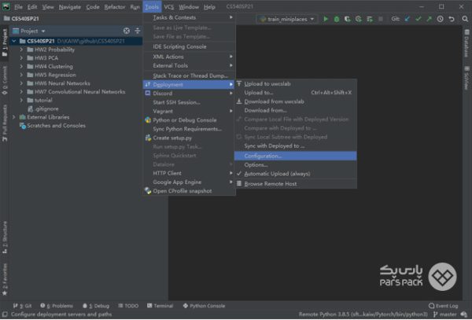Expand the HW3 PCA folder

pyautogui.click(x=21, y=58)
